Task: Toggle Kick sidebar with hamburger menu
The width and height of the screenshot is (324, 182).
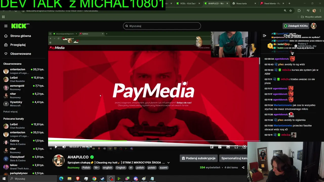Action: point(6,26)
